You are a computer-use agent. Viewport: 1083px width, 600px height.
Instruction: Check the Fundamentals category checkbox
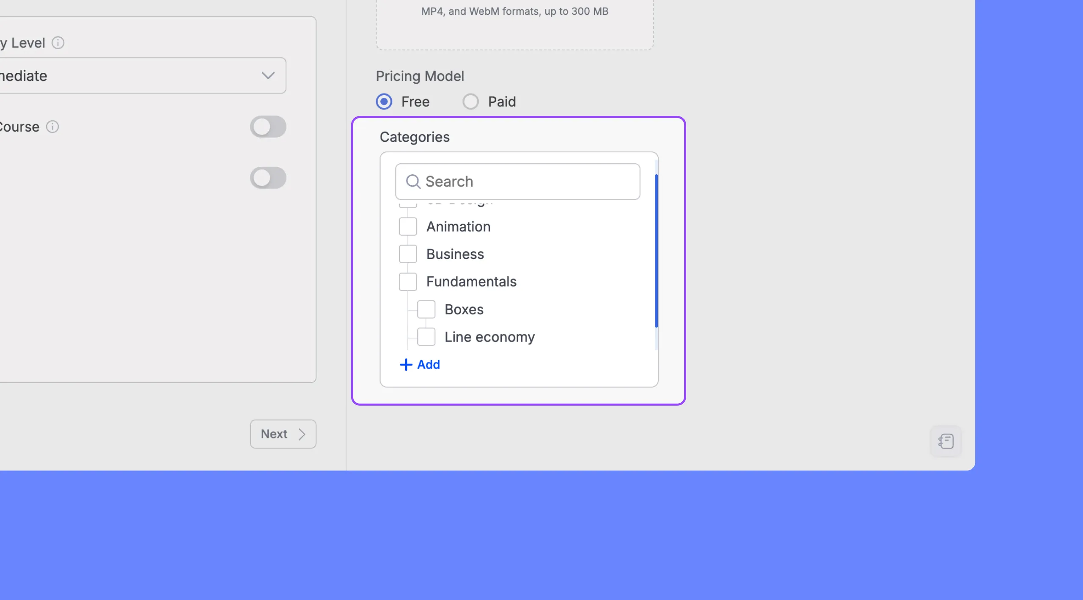[x=408, y=282]
